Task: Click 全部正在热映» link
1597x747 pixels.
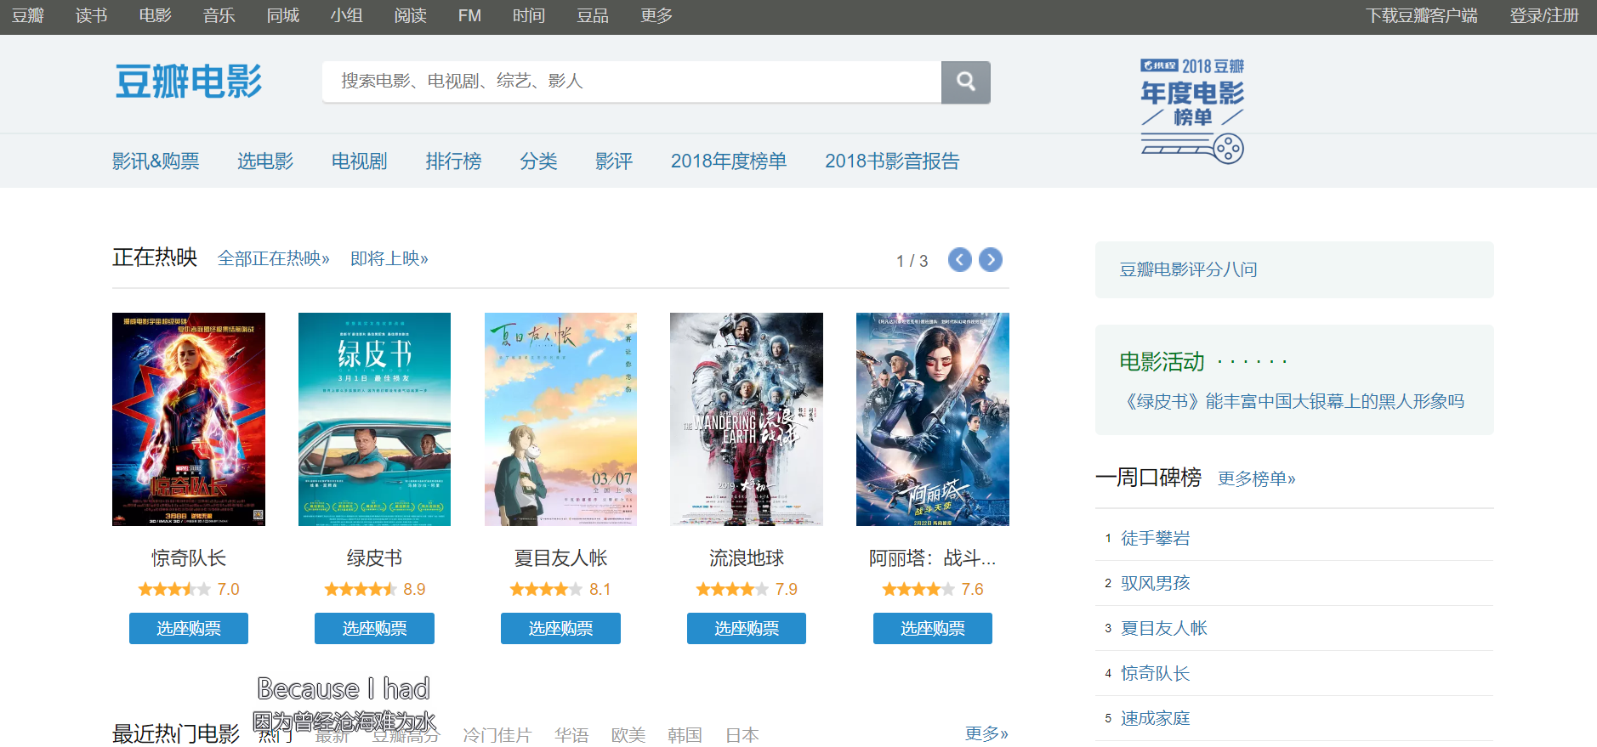Action: point(274,258)
